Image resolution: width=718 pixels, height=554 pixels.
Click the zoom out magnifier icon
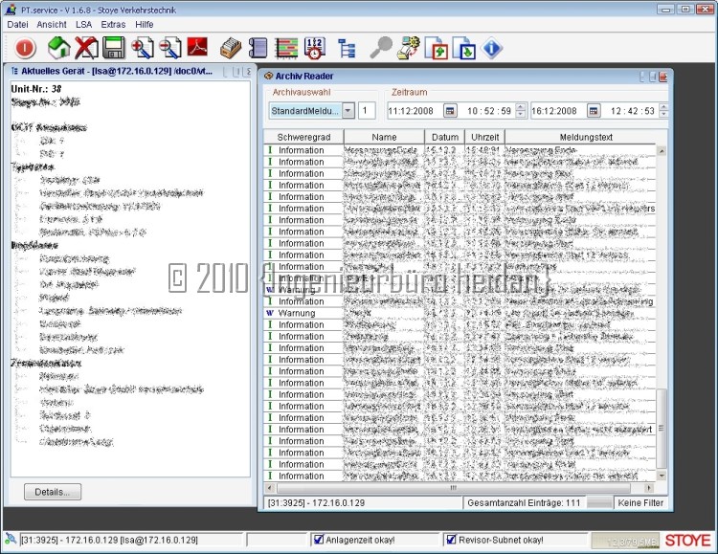(169, 48)
